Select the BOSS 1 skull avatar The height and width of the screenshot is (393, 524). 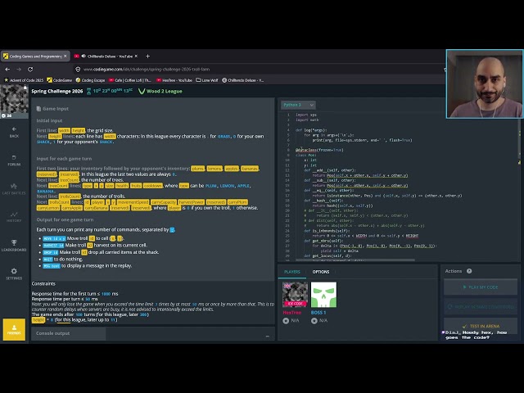(x=324, y=295)
